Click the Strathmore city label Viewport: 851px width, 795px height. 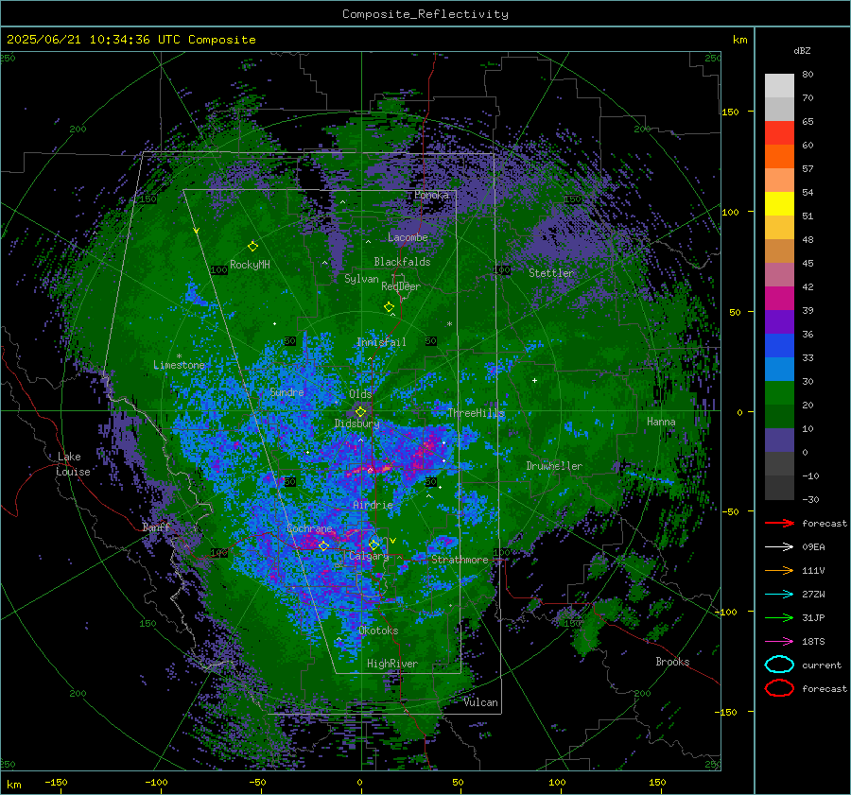460,560
